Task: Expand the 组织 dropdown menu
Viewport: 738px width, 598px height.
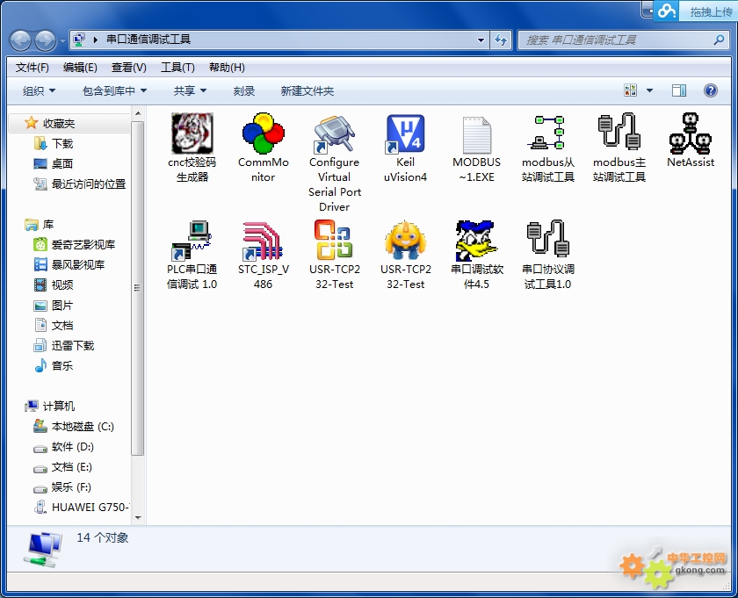Action: click(39, 90)
